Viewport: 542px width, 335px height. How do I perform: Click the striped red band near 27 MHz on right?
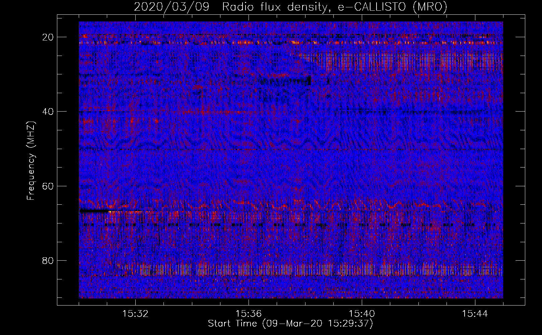(402, 62)
